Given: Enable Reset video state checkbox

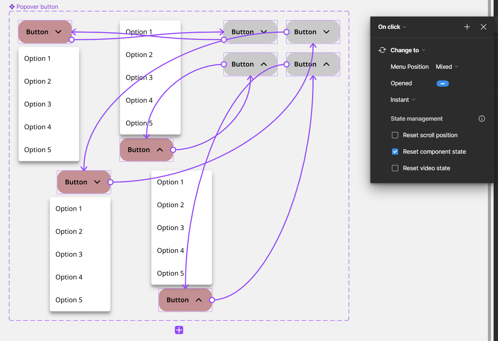Looking at the screenshot, I should 395,168.
